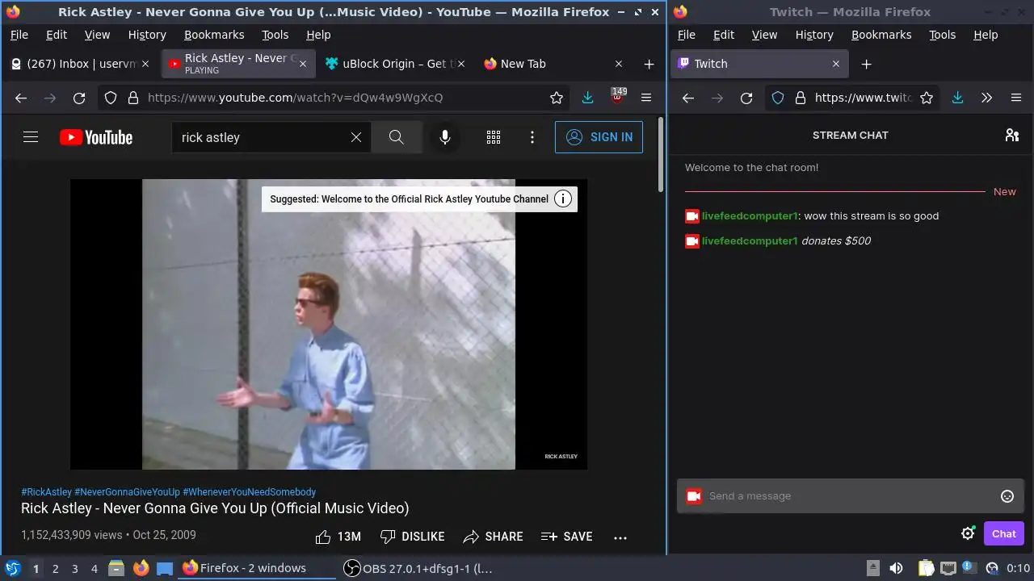Viewport: 1034px width, 581px height.
Task: Open uBlock Origin popup showing 149
Action: pos(618,98)
